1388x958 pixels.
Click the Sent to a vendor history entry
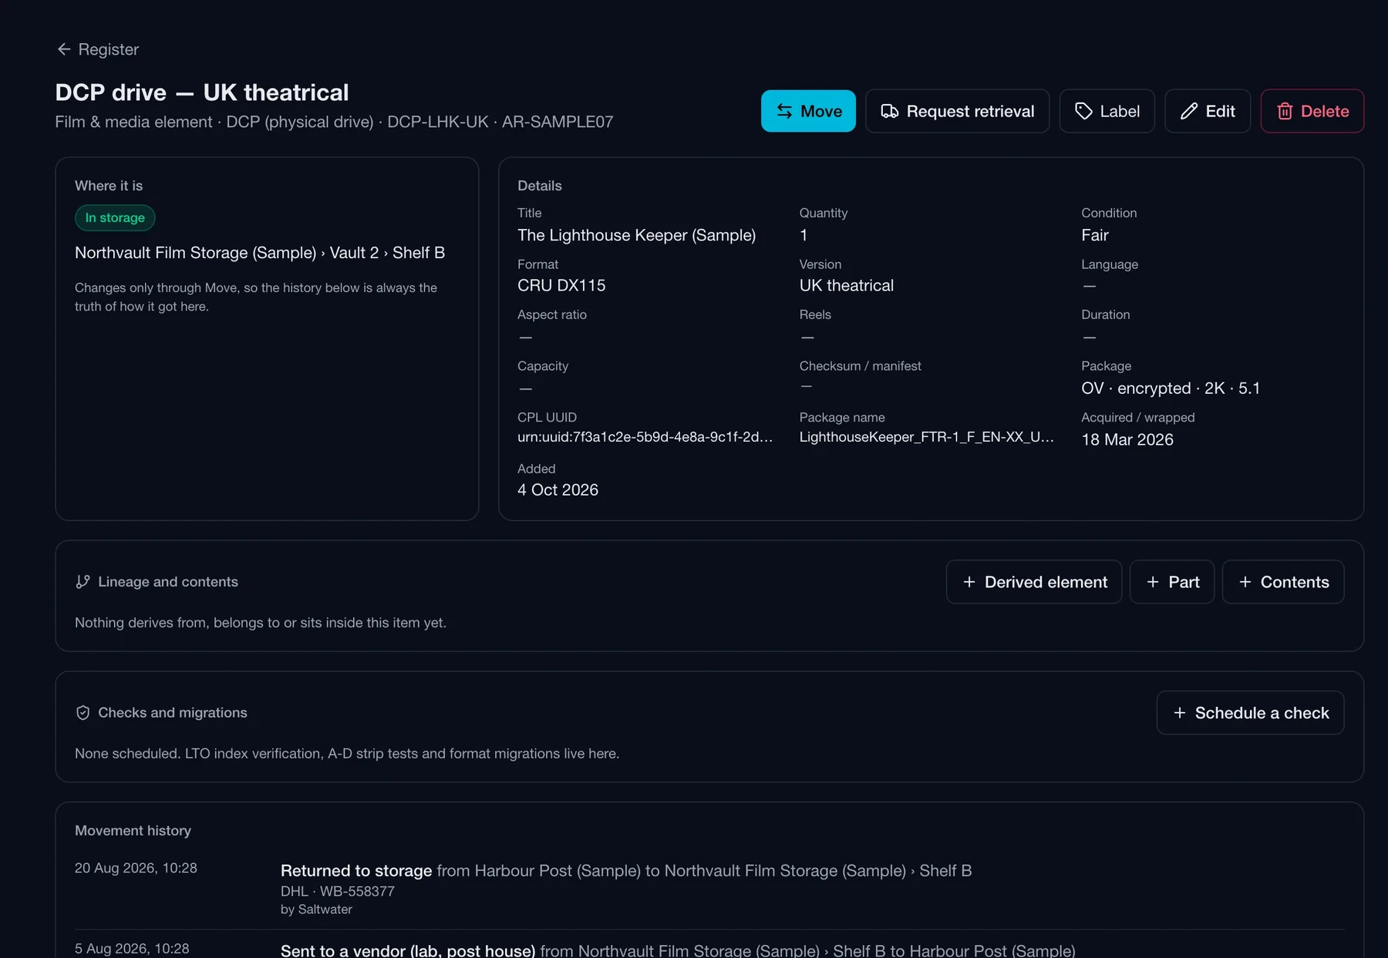[678, 950]
